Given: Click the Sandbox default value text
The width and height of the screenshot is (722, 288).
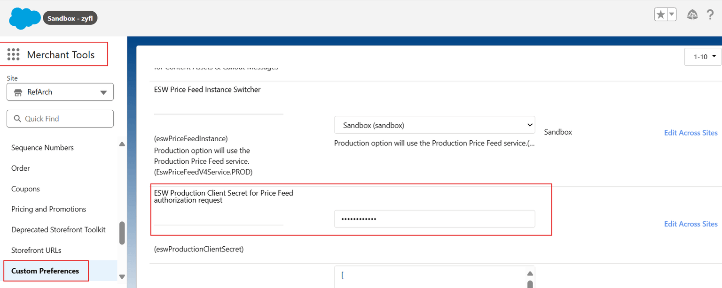Looking at the screenshot, I should tap(558, 132).
